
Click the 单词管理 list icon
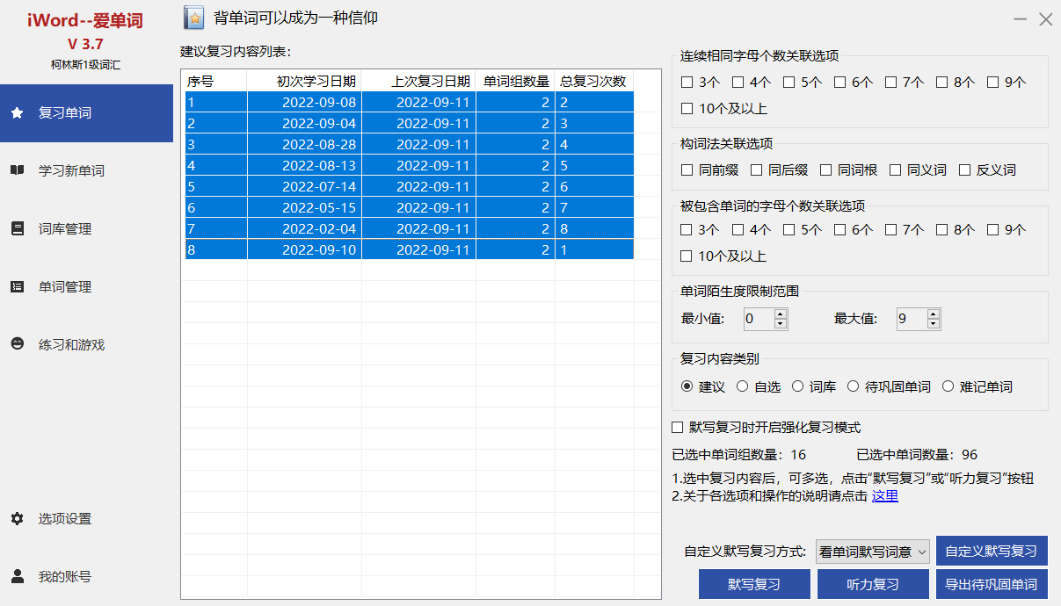[x=17, y=286]
